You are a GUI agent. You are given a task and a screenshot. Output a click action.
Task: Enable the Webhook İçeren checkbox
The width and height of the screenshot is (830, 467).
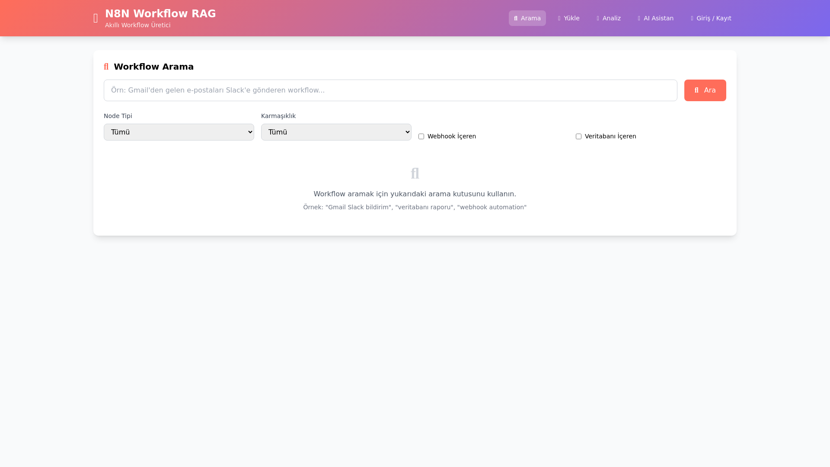421,136
